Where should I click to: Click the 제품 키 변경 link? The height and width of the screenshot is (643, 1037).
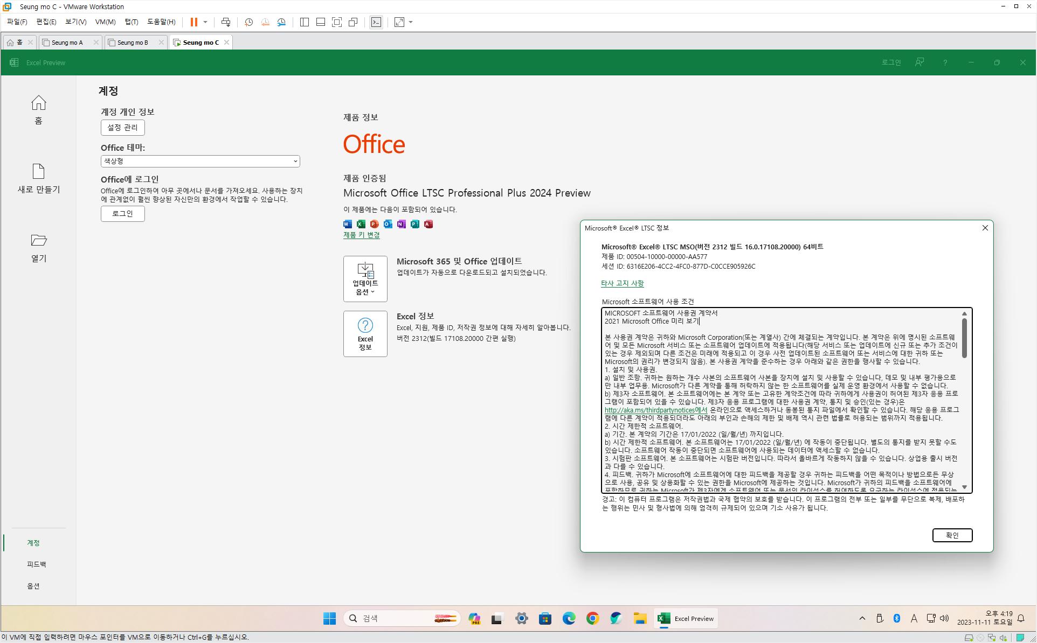tap(361, 235)
